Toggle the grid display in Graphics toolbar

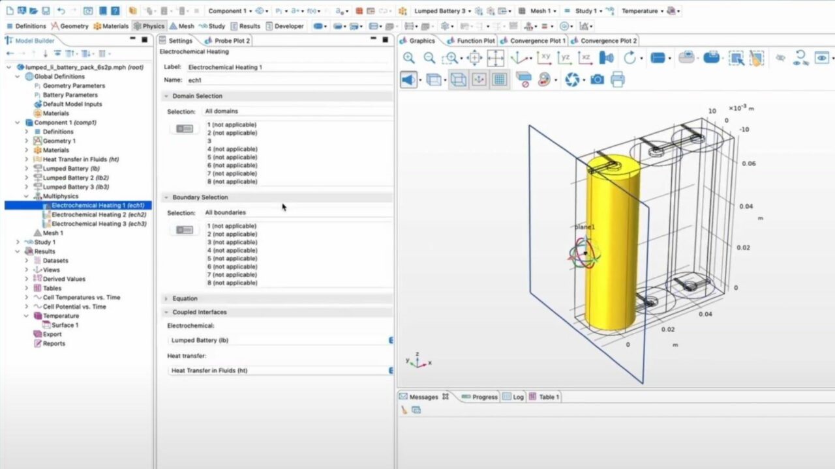[x=500, y=79]
